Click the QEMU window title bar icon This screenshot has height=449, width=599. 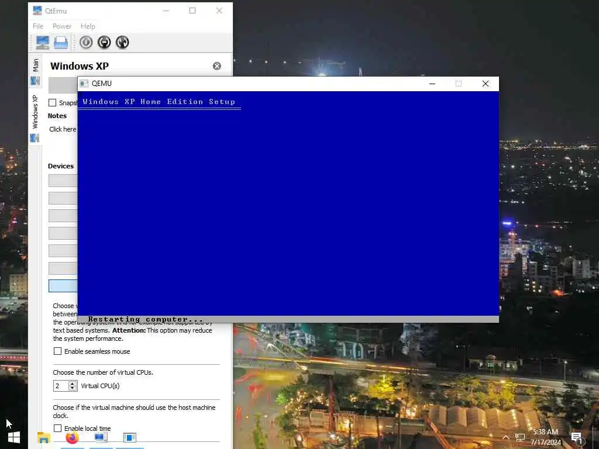tap(84, 84)
